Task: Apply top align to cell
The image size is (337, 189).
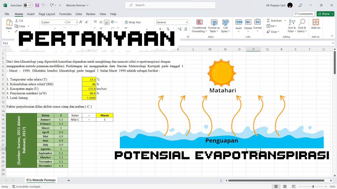Action: (95, 22)
